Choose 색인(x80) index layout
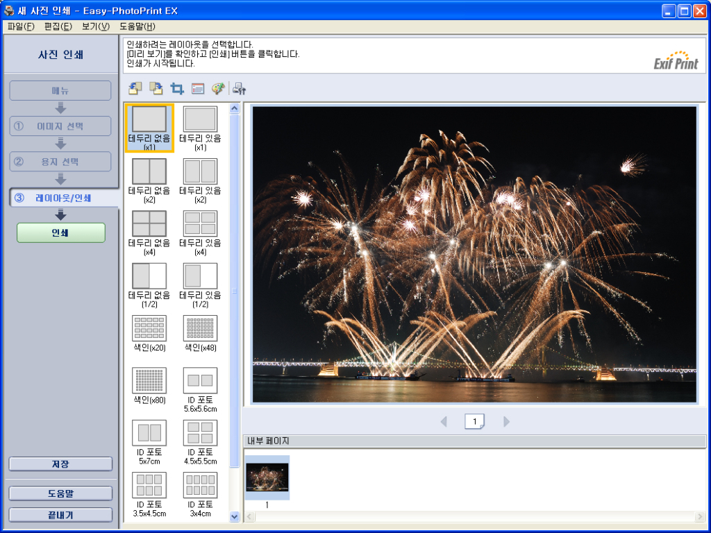This screenshot has width=711, height=533. tap(149, 386)
